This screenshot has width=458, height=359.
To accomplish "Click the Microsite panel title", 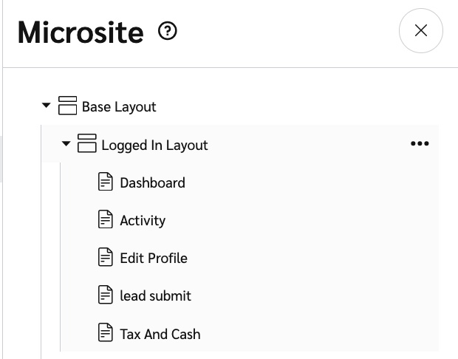I will 81,33.
